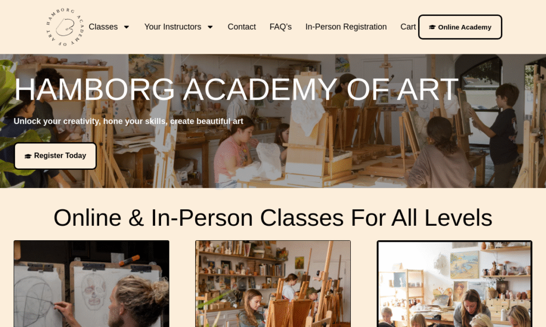Click the 'Unlock your creativity' tagline text
The height and width of the screenshot is (327, 546).
coord(128,121)
